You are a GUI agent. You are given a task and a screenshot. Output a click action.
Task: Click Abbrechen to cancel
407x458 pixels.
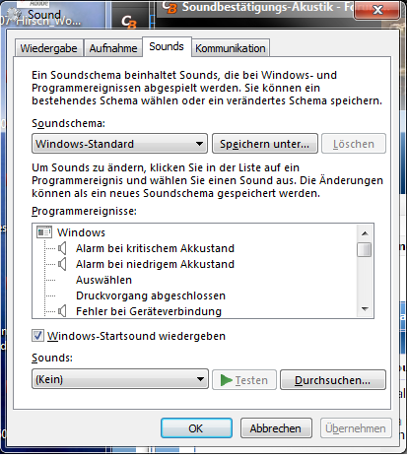[276, 428]
